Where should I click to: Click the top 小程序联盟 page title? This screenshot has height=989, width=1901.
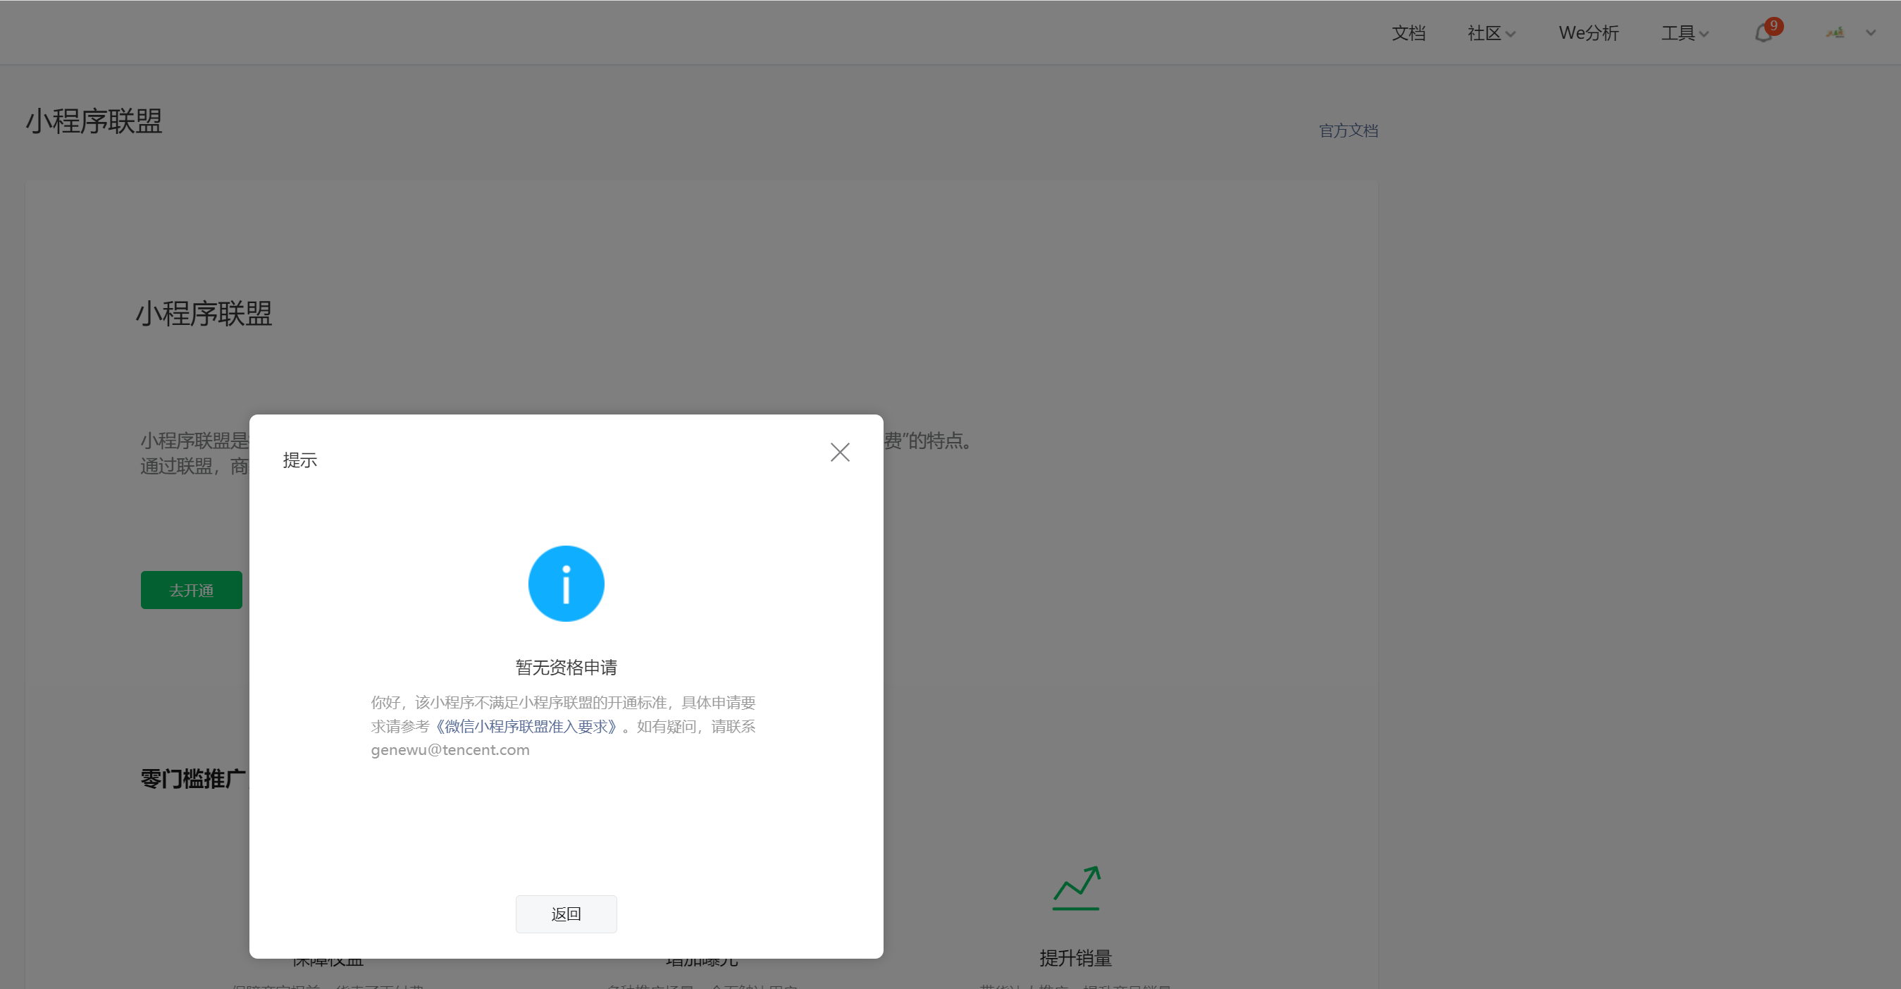tap(94, 121)
